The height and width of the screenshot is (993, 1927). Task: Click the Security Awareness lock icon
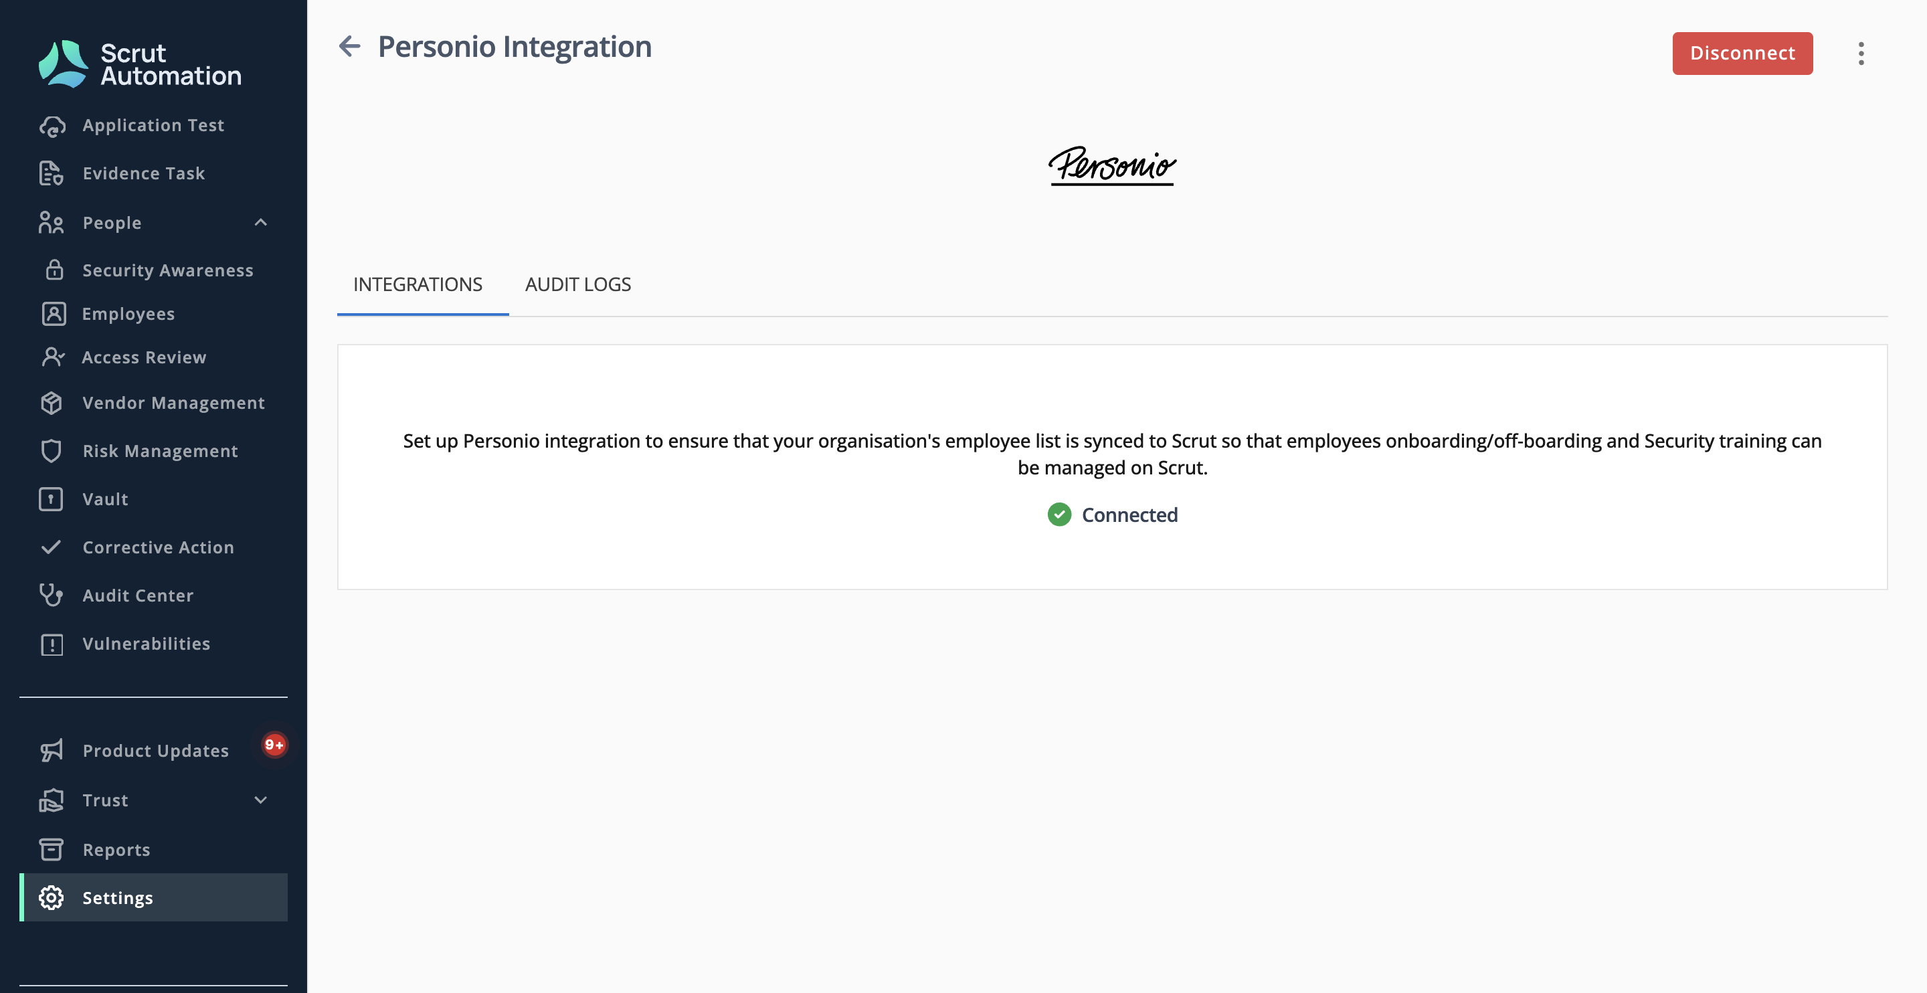tap(54, 270)
